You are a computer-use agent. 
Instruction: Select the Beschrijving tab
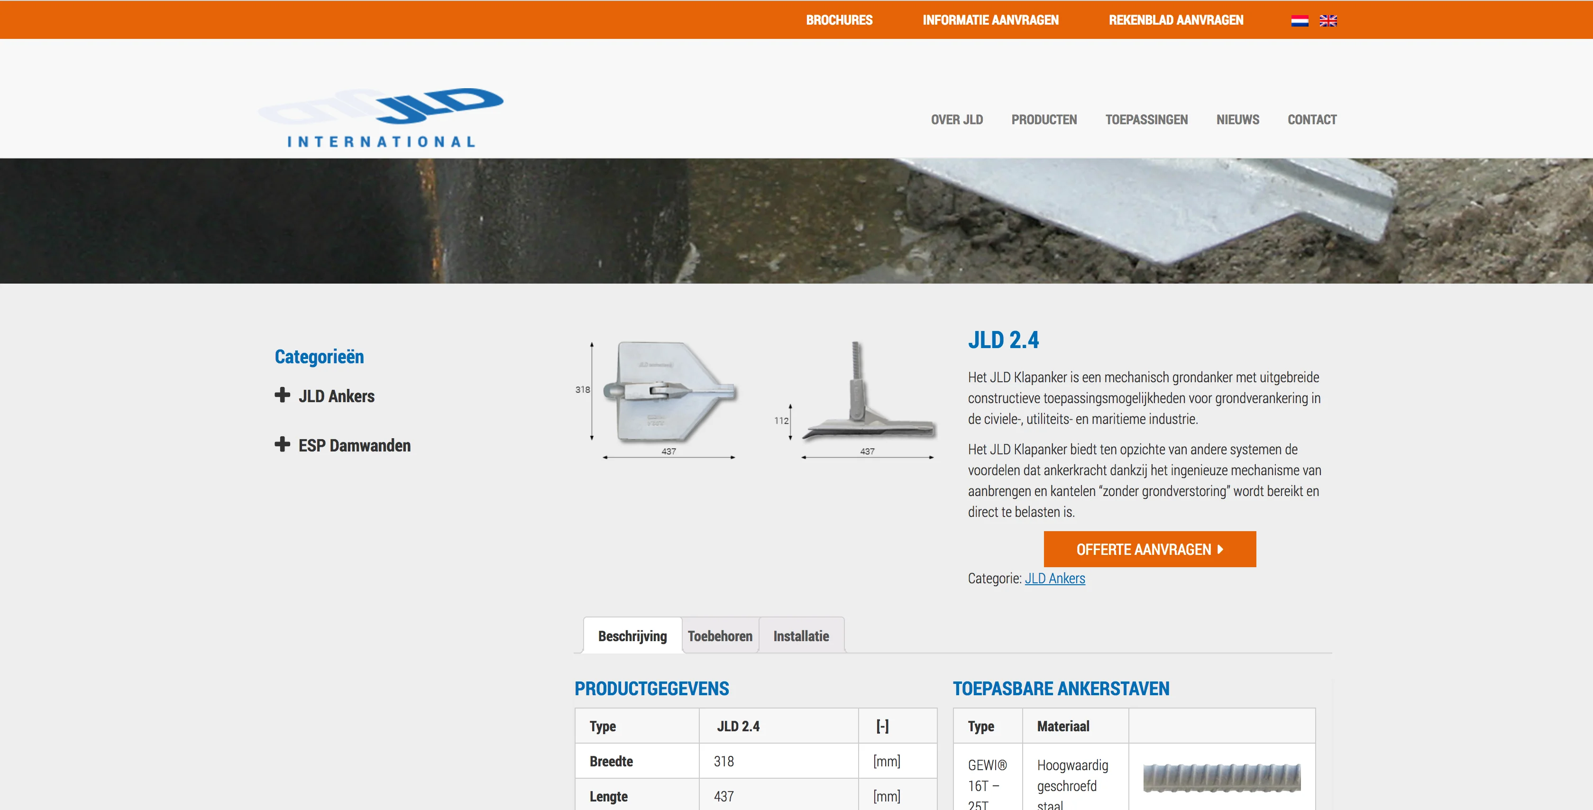(x=632, y=635)
